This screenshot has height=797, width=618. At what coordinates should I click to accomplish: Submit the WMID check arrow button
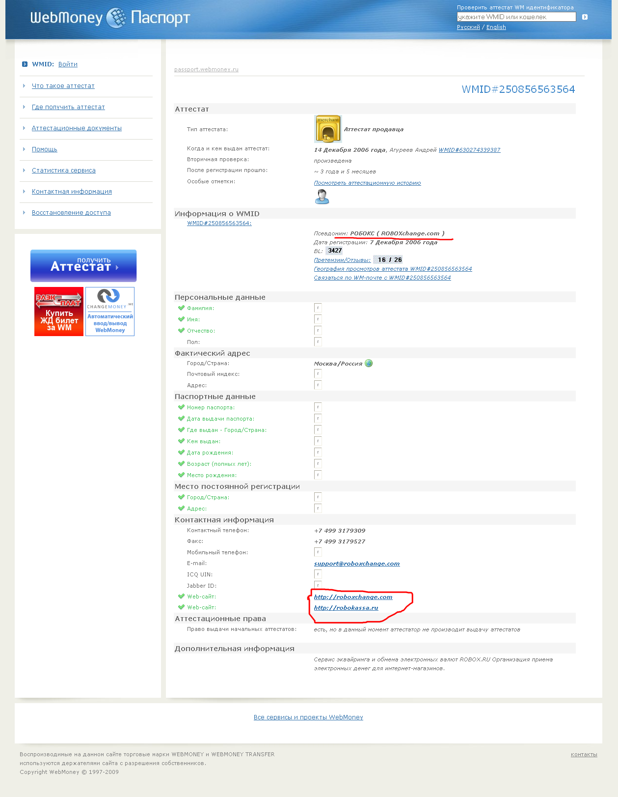point(585,17)
